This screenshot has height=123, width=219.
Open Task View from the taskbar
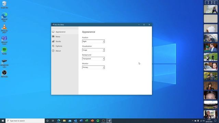point(53,121)
